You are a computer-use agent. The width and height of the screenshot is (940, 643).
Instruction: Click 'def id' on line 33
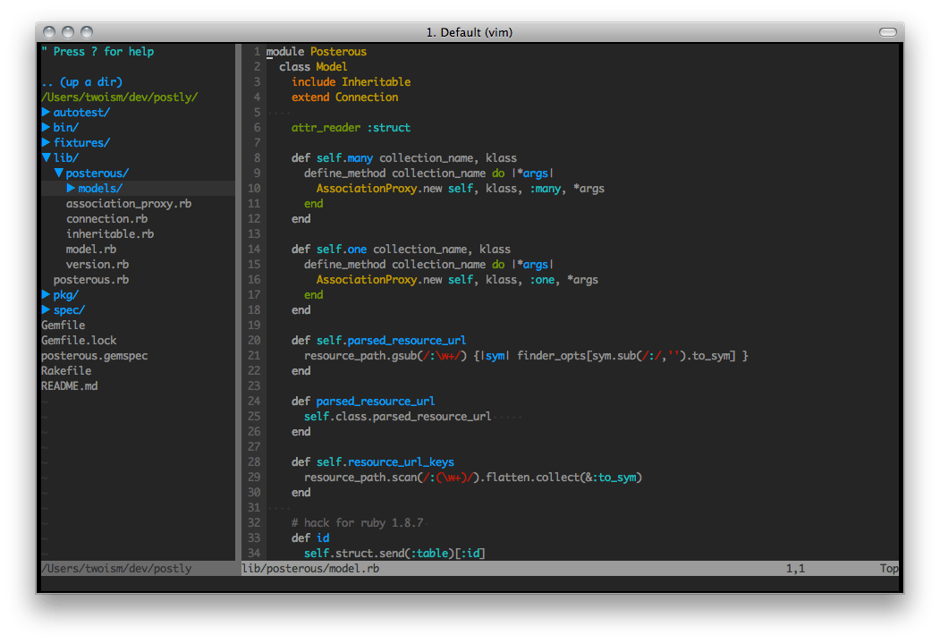tap(310, 538)
